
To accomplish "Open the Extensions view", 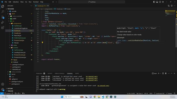I will (2, 28).
